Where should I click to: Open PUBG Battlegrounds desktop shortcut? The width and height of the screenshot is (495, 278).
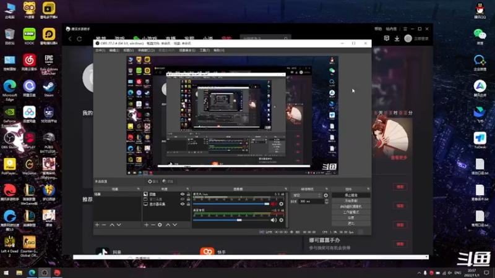click(49, 143)
